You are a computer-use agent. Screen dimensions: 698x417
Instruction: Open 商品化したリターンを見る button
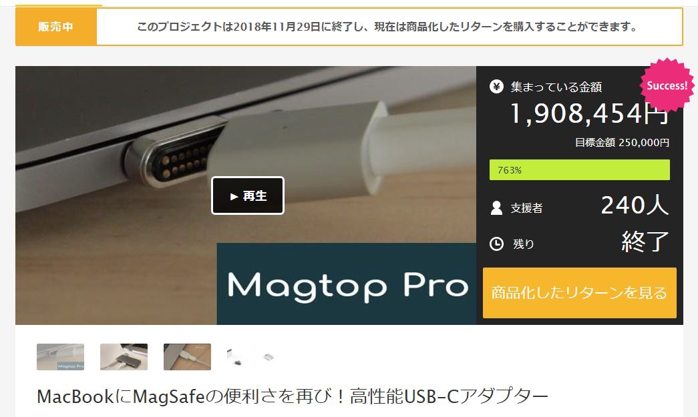click(x=580, y=292)
